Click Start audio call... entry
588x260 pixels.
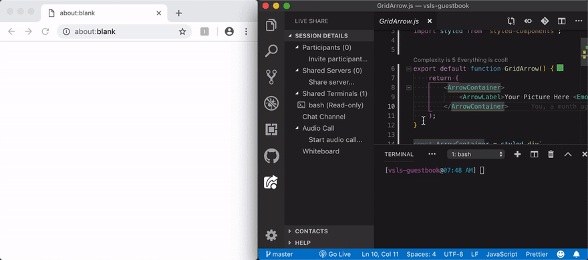click(x=335, y=140)
